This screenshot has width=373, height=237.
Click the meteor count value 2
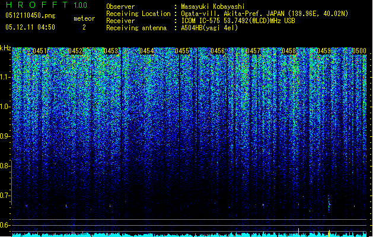(x=84, y=27)
